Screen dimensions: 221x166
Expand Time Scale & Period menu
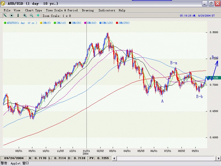(x=62, y=10)
